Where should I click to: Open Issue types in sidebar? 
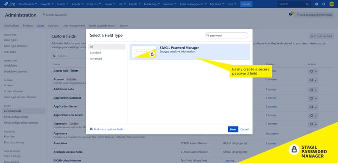(x=11, y=40)
